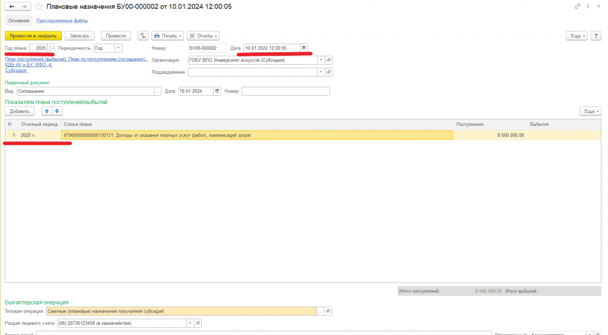Open the three-dot window menu
The width and height of the screenshot is (608, 335).
(x=588, y=6)
